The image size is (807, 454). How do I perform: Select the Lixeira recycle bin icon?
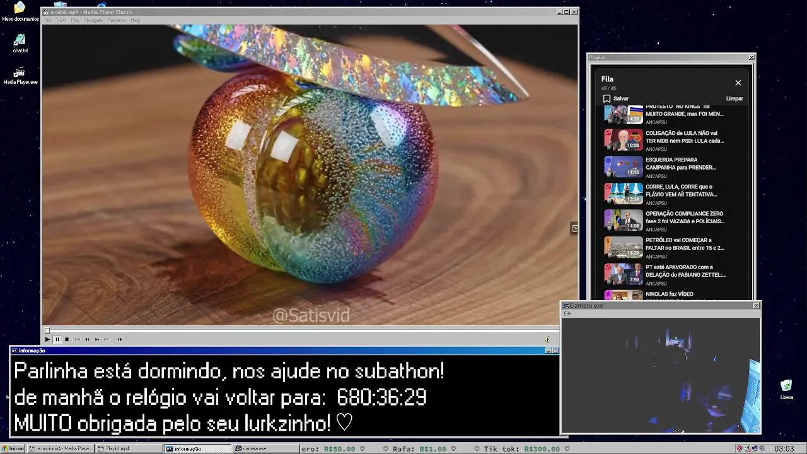click(x=786, y=390)
